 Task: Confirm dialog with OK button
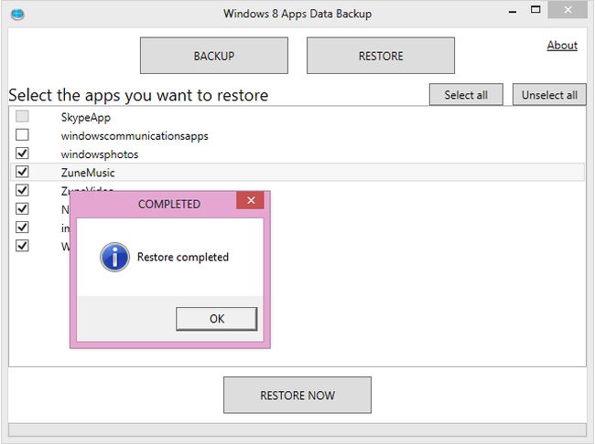click(x=217, y=319)
